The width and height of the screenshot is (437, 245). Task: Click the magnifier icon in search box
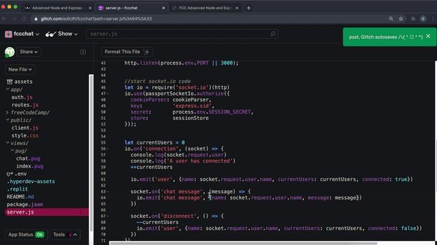coord(273,34)
